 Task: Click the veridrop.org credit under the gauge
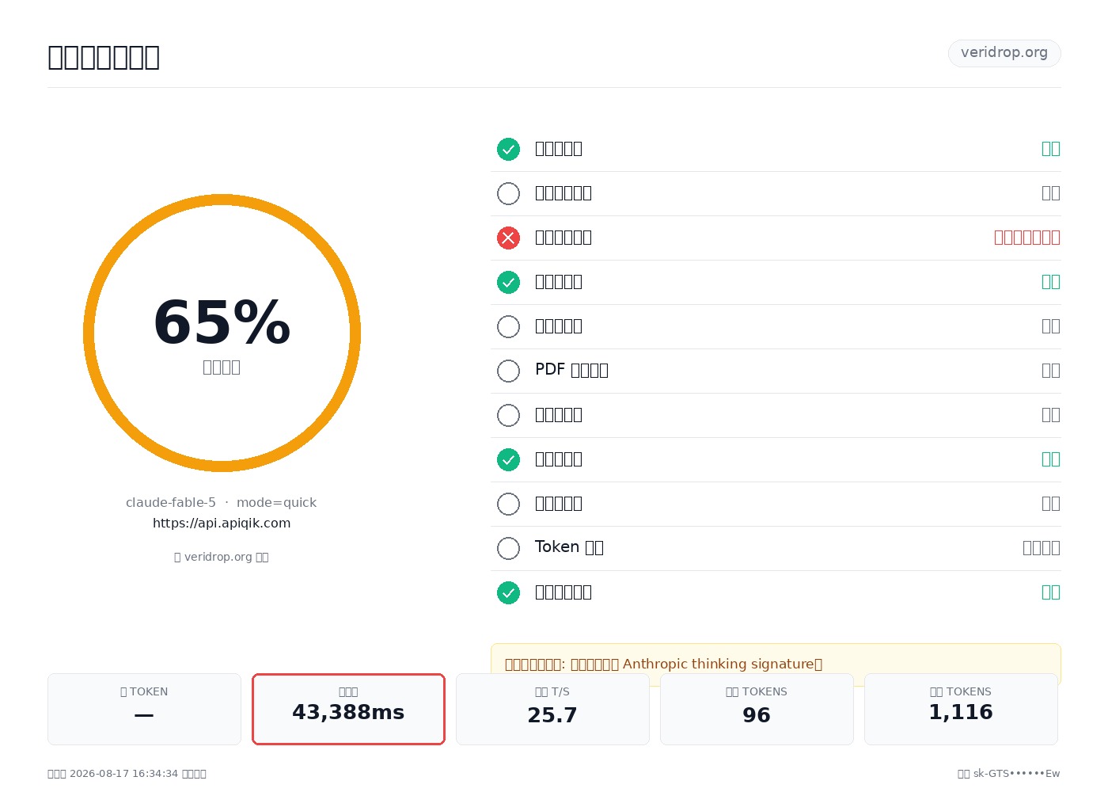(222, 557)
